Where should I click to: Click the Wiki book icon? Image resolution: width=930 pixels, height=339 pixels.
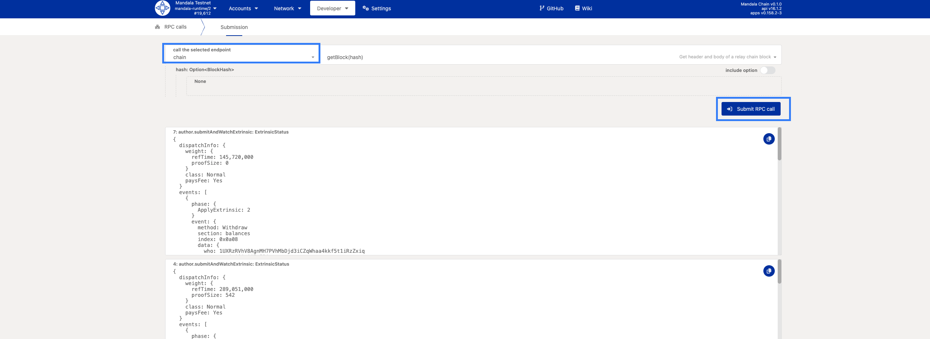(577, 8)
